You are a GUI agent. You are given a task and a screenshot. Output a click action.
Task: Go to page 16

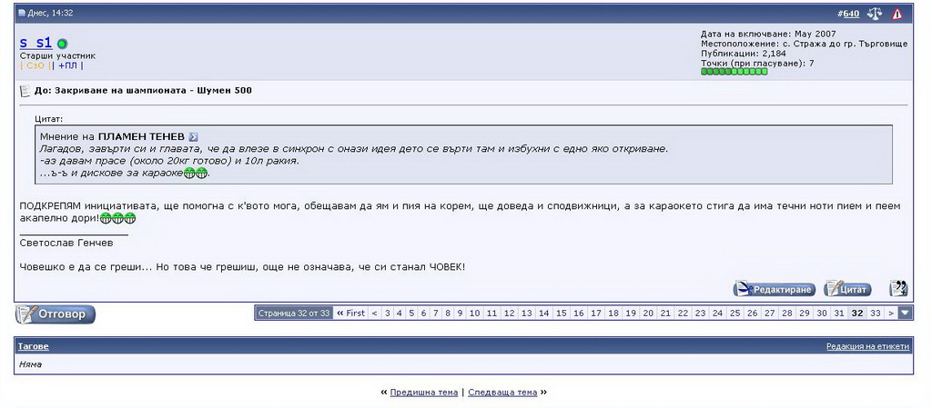pos(578,313)
